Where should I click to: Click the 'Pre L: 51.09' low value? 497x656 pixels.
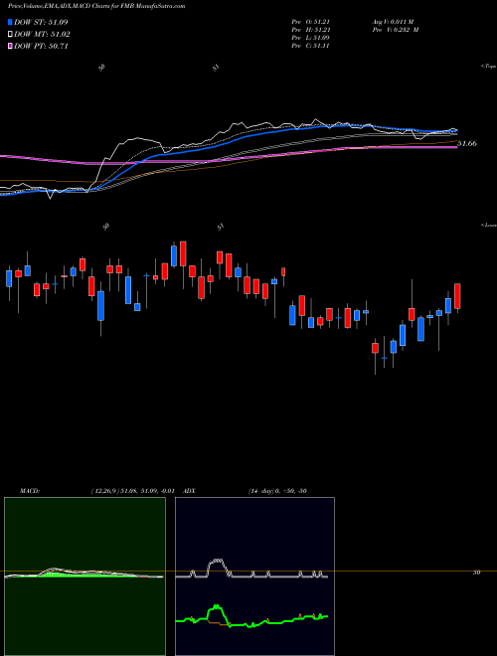tap(310, 38)
